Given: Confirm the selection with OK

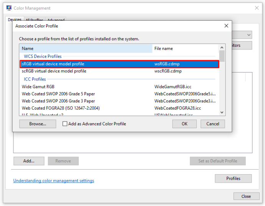Looking at the screenshot, I should point(184,124).
